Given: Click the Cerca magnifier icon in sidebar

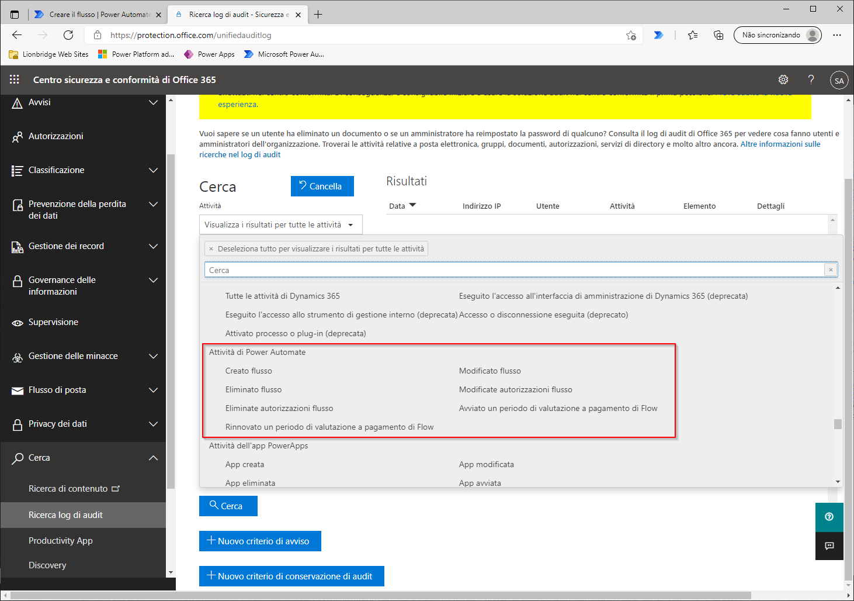Looking at the screenshot, I should click(x=18, y=458).
